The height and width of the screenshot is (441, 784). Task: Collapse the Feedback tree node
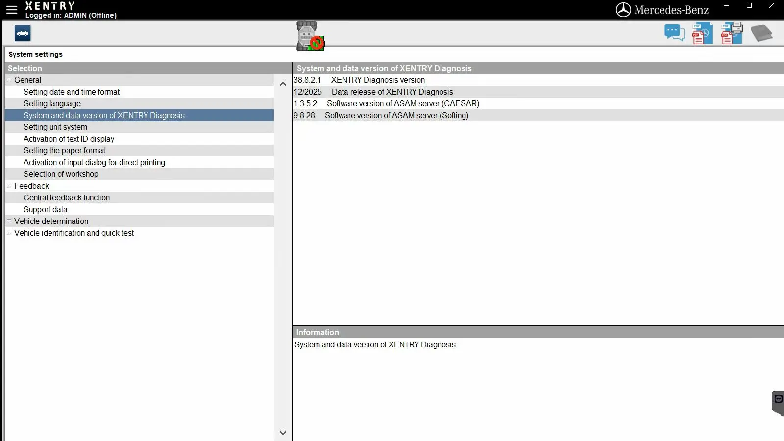click(9, 186)
